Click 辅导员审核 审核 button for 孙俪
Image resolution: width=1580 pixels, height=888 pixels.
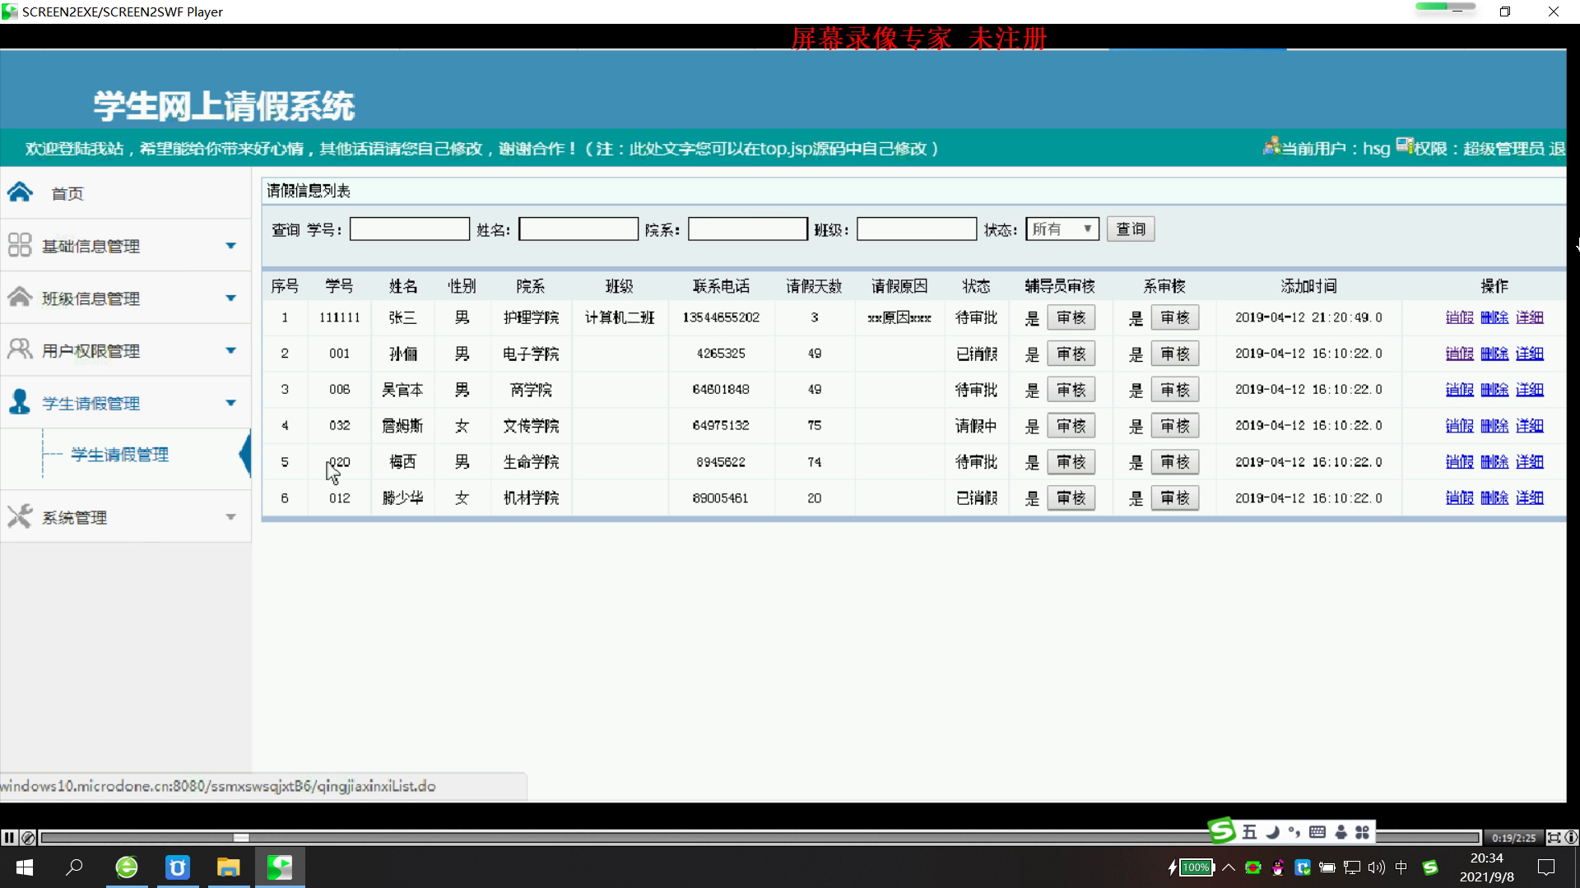click(x=1071, y=354)
